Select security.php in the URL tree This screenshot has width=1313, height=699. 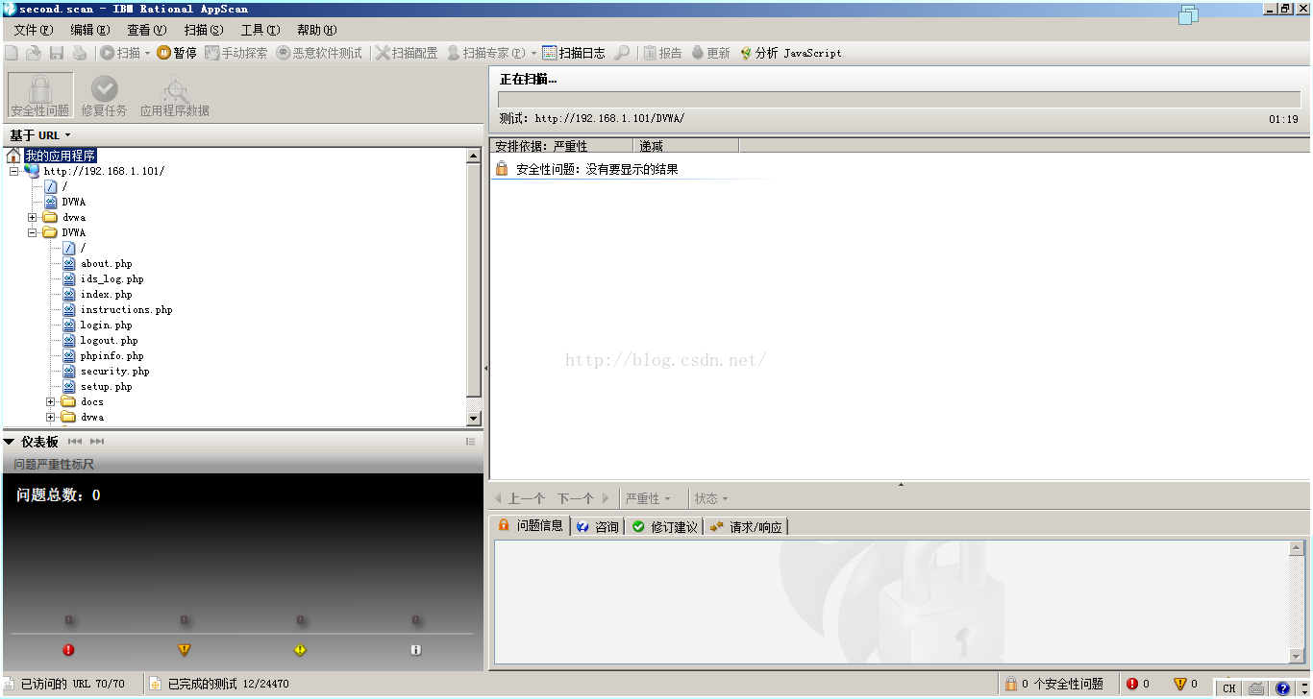tap(114, 371)
